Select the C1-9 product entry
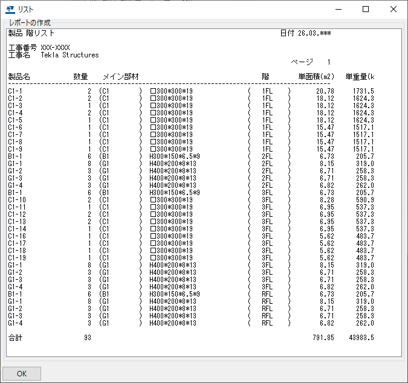This screenshot has height=383, width=408. tap(16, 149)
